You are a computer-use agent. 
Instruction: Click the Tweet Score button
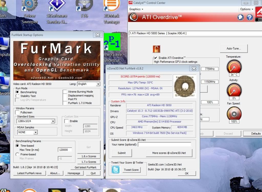(131, 170)
